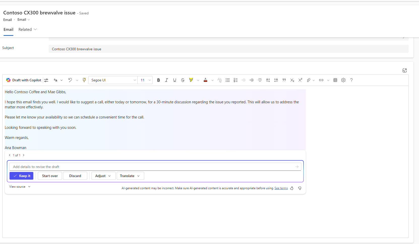Toggle superscript formatting
Image resolution: width=419 pixels, height=244 pixels.
(x=300, y=80)
